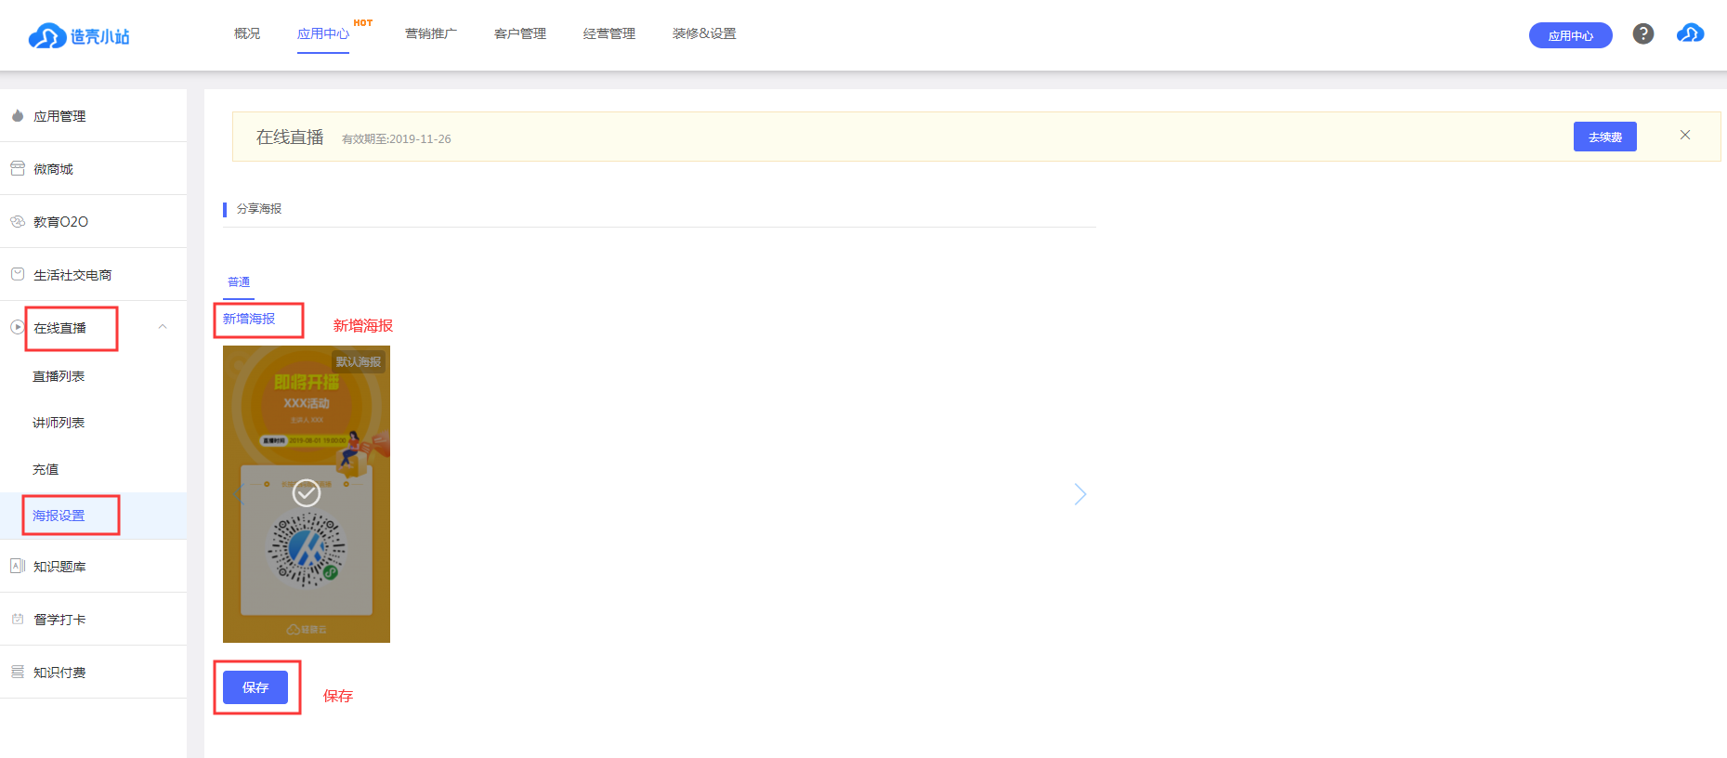
Task: Open the 经营管理 top menu
Action: [609, 33]
